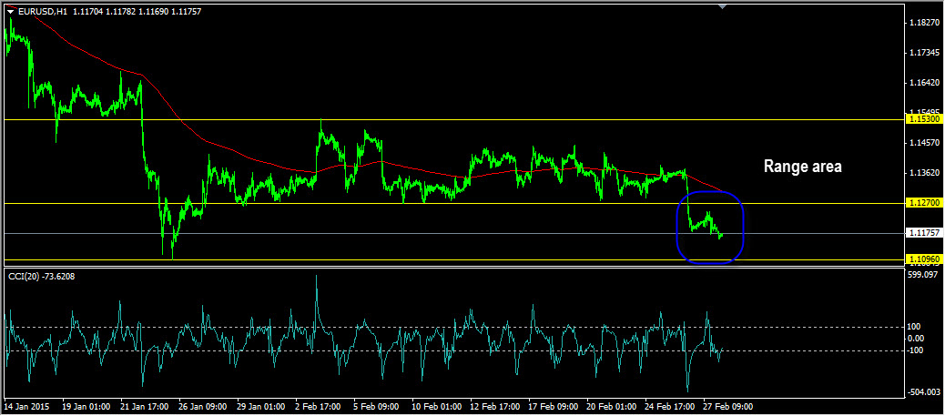Click the 5 Feb 09:00 time label
This screenshot has width=945, height=416.
[377, 406]
